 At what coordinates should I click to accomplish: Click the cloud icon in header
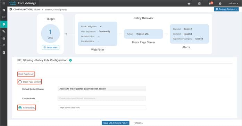[x=189, y=3]
